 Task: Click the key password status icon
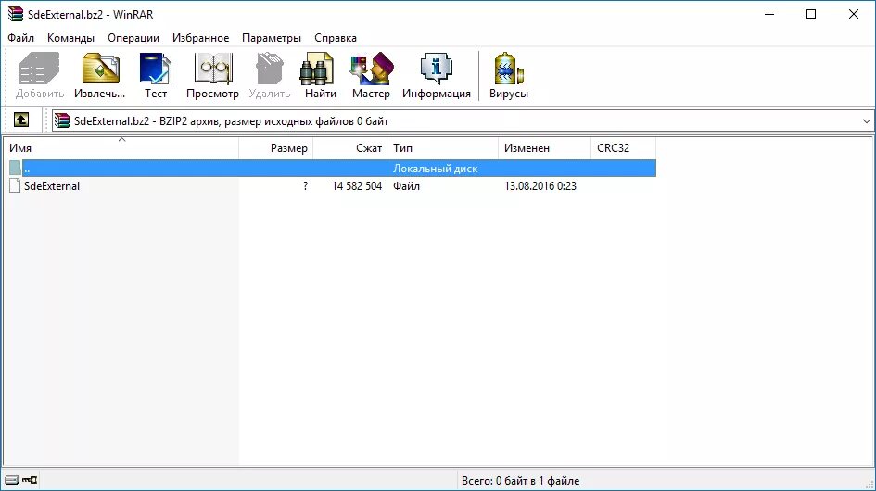click(30, 480)
